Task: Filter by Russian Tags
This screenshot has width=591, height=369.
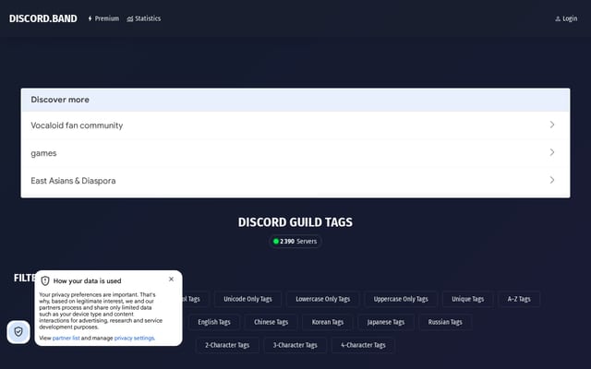Action: 445,322
